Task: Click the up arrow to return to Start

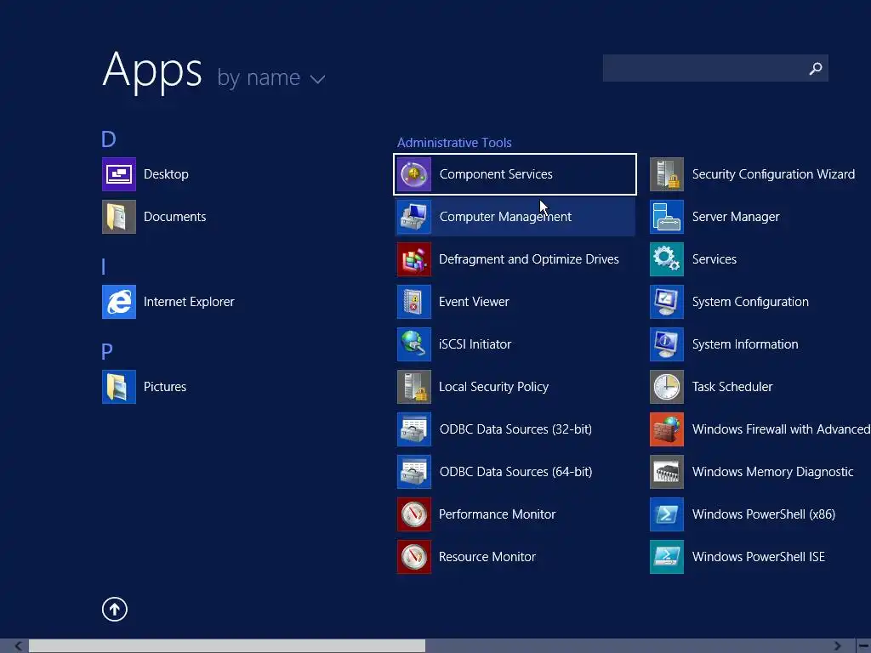Action: tap(115, 609)
